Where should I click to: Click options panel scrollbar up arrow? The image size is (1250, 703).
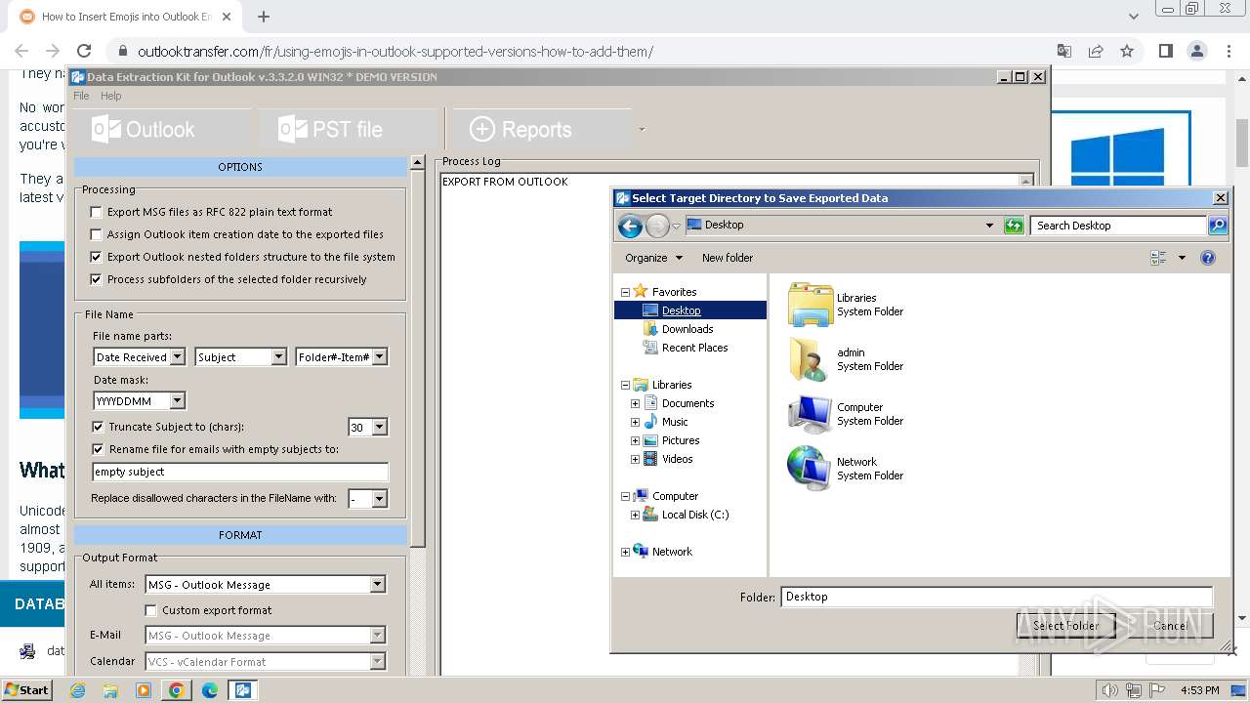click(418, 163)
